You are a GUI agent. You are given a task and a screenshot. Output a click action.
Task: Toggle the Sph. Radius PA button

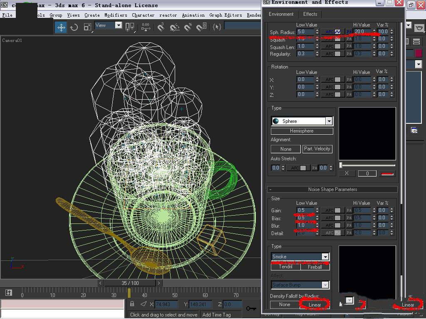[x=349, y=32]
